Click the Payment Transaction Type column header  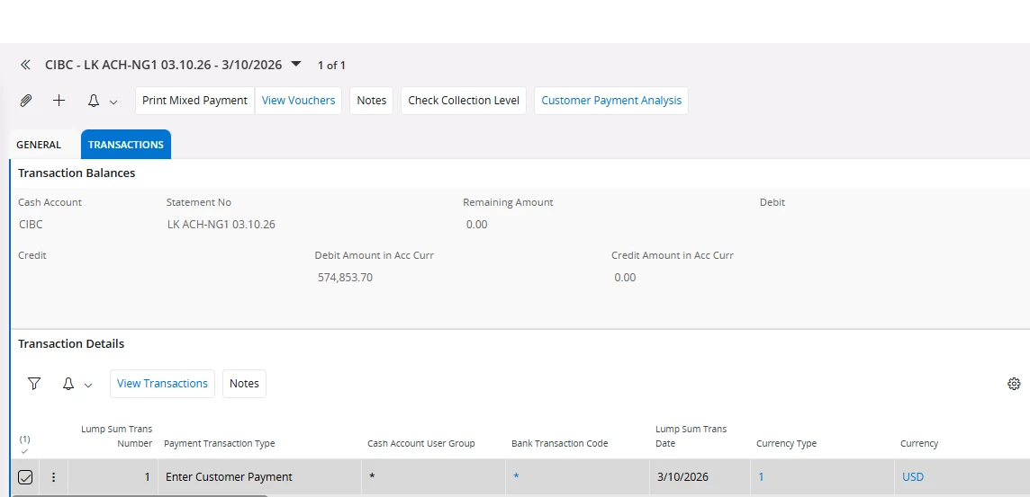point(220,443)
